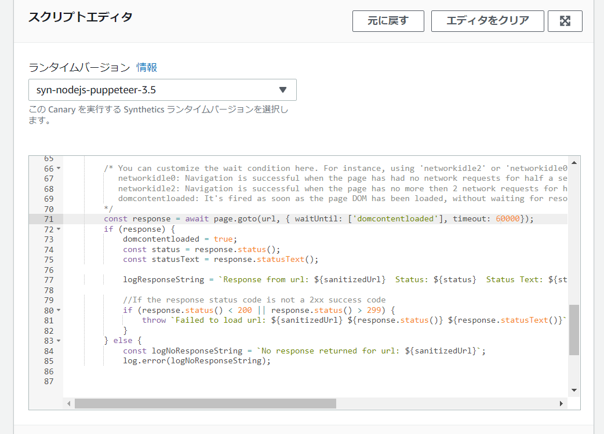Image resolution: width=604 pixels, height=434 pixels.
Task: Open the 情報 link for runtime version
Action: tap(147, 68)
